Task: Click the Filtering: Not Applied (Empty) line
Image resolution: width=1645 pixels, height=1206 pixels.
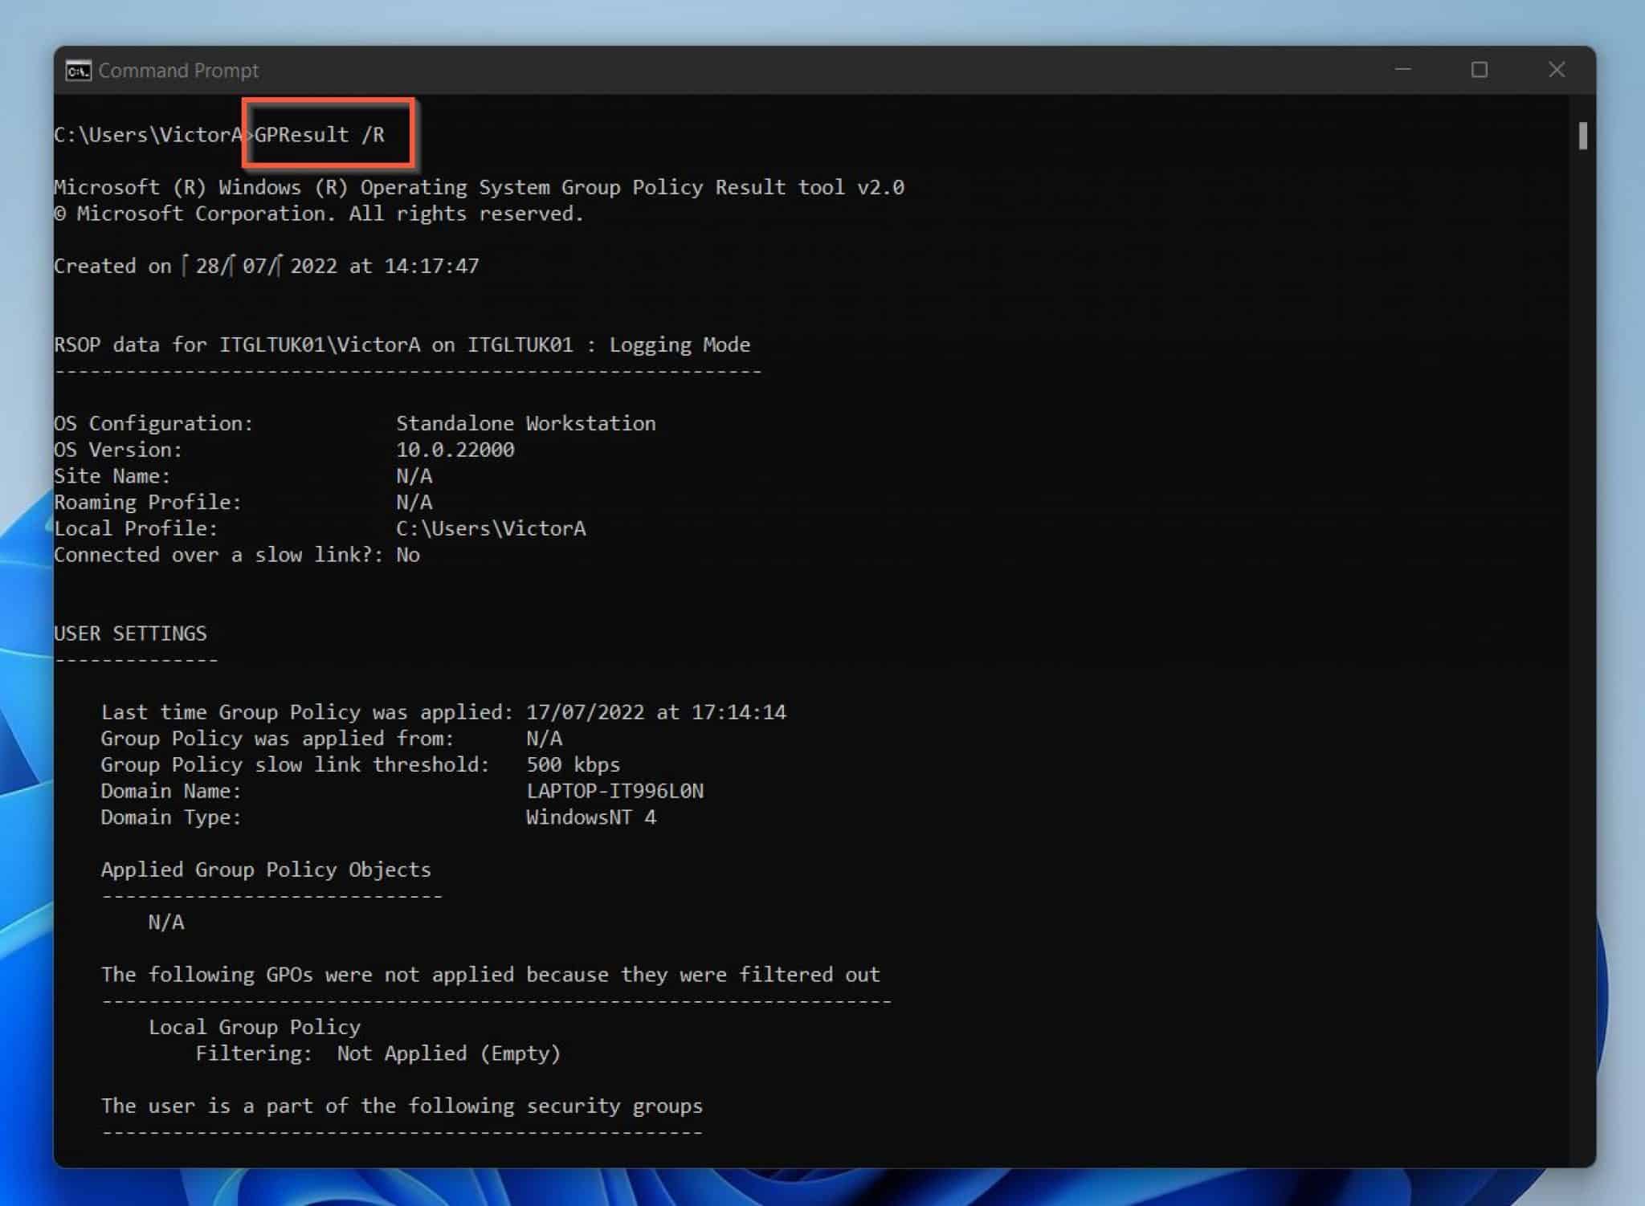Action: tap(378, 1053)
